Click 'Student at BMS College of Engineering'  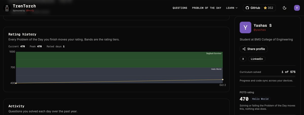point(266,39)
